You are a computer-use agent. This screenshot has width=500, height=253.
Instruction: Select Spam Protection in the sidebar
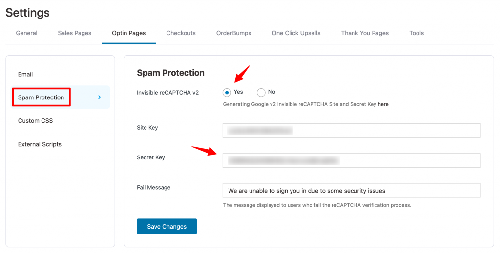[x=41, y=97]
